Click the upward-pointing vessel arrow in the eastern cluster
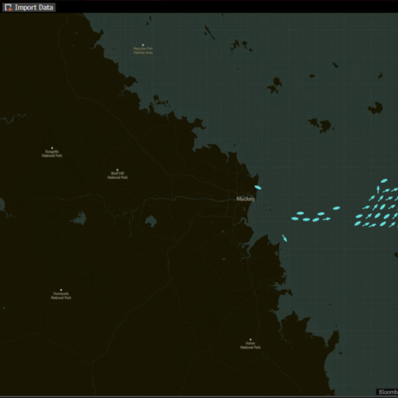Image resolution: width=398 pixels, height=398 pixels. 378,190
